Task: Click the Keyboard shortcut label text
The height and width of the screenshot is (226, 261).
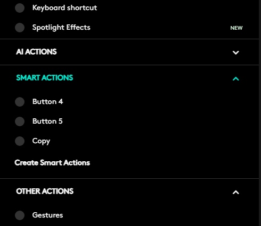Action: (x=64, y=8)
